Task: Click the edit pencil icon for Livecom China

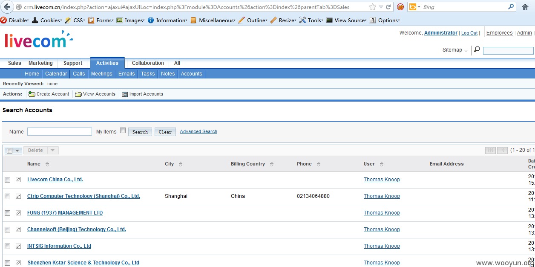Action: [x=18, y=180]
